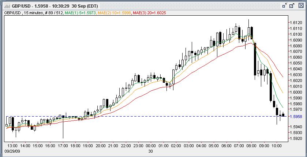The height and width of the screenshot is (157, 307).
Task: Click the 06:00 time axis label
Action: pyautogui.click(x=226, y=146)
